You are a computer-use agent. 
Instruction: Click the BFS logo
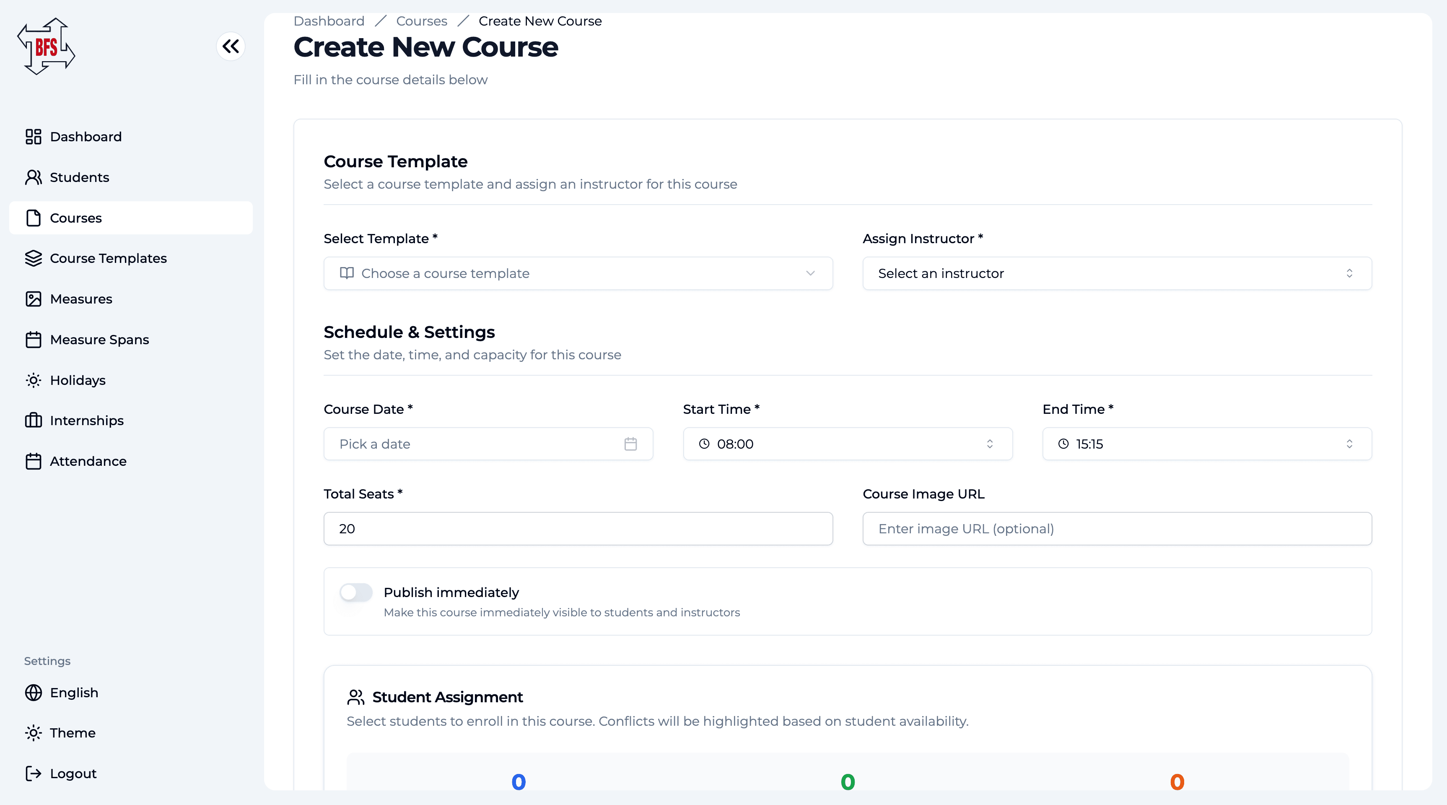(x=46, y=46)
